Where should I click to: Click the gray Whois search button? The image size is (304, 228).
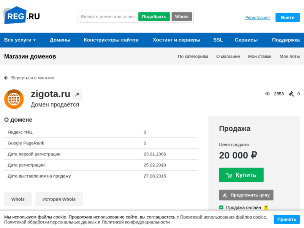click(x=182, y=17)
